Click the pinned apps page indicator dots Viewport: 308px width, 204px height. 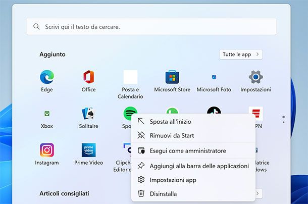(x=283, y=119)
